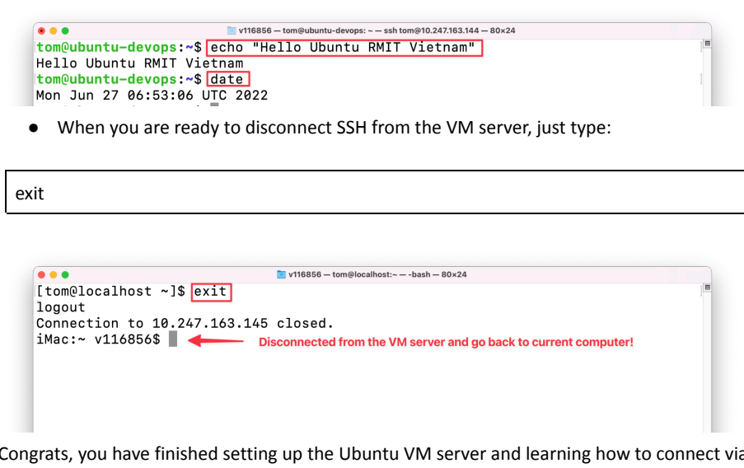Click the Congrats sentence at the bottom
The image size is (744, 468).
pos(372,454)
